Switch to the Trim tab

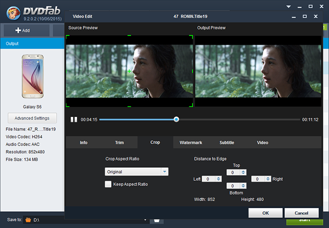119,142
